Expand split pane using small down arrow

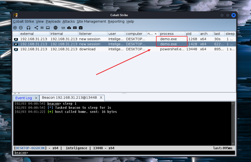[19, 93]
